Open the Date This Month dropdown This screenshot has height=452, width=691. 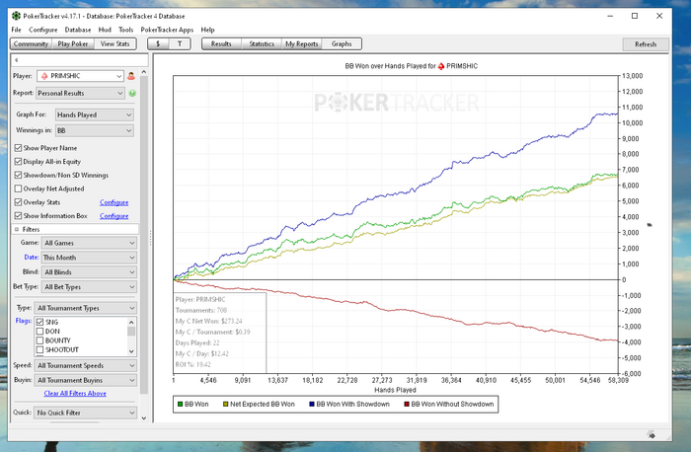click(x=89, y=258)
